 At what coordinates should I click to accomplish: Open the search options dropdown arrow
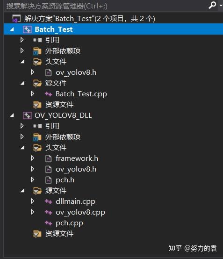(221, 6)
